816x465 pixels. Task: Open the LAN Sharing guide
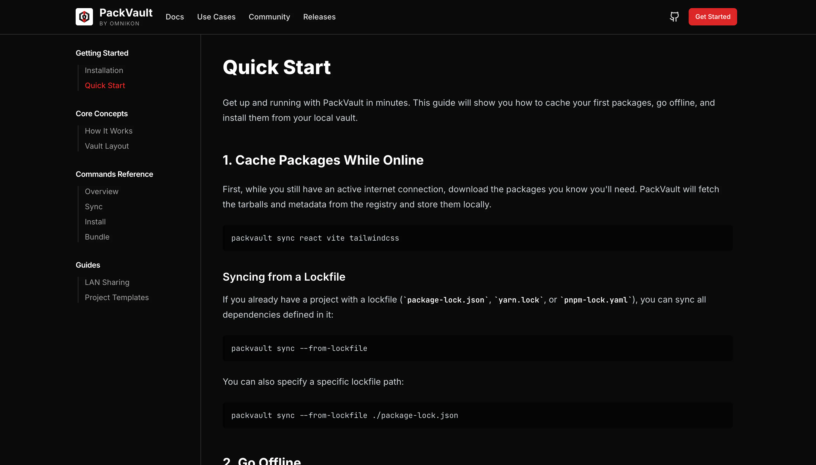[x=107, y=282]
